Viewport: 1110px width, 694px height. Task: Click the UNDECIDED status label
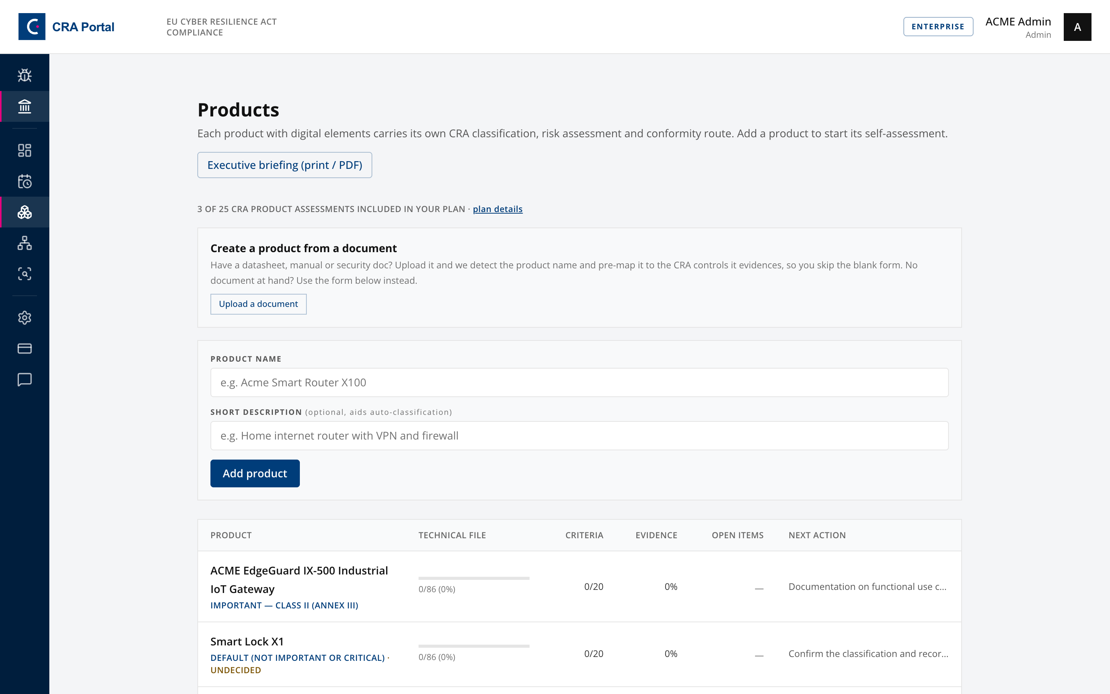click(x=236, y=670)
